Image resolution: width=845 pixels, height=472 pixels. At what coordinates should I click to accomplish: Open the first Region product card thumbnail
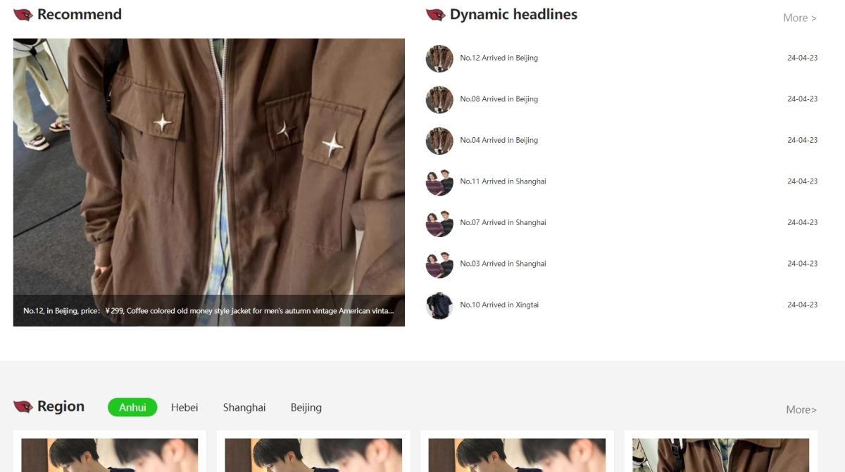(109, 454)
